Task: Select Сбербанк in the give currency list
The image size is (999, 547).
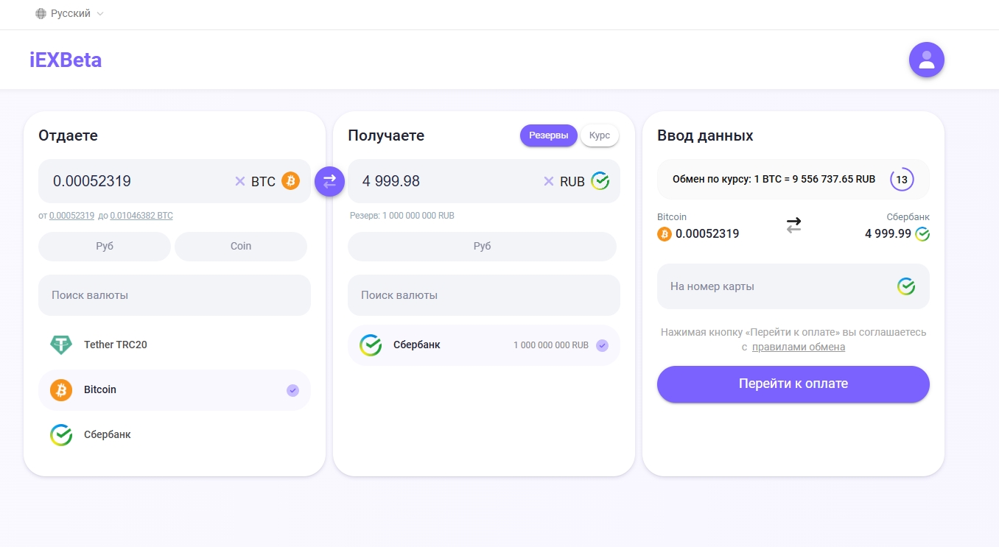Action: click(x=107, y=434)
